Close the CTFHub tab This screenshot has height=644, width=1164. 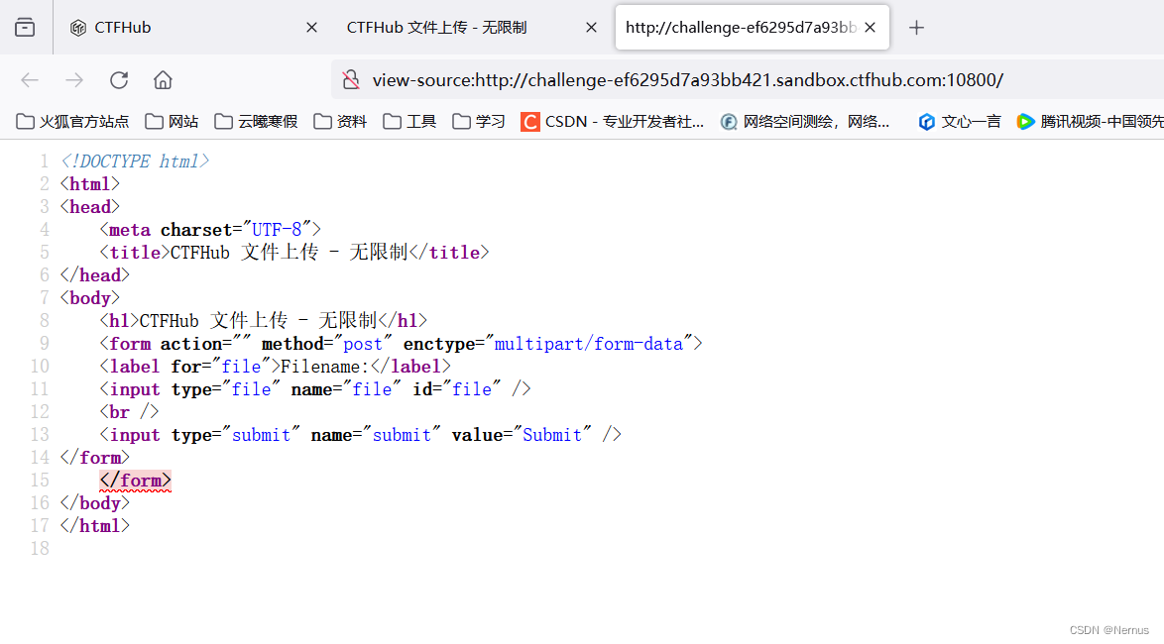pyautogui.click(x=311, y=28)
